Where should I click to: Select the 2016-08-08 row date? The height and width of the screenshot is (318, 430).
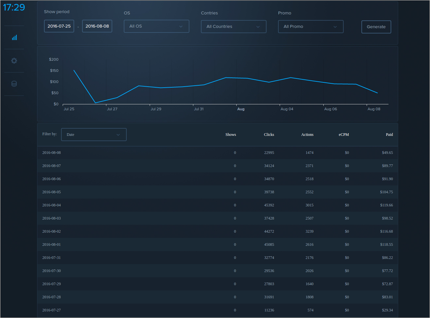pyautogui.click(x=52, y=153)
